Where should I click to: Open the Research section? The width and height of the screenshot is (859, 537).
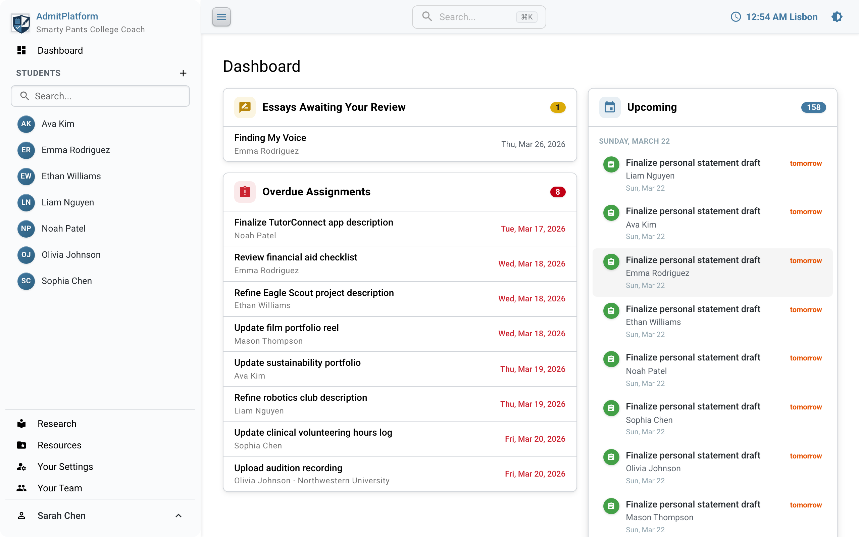(57, 423)
